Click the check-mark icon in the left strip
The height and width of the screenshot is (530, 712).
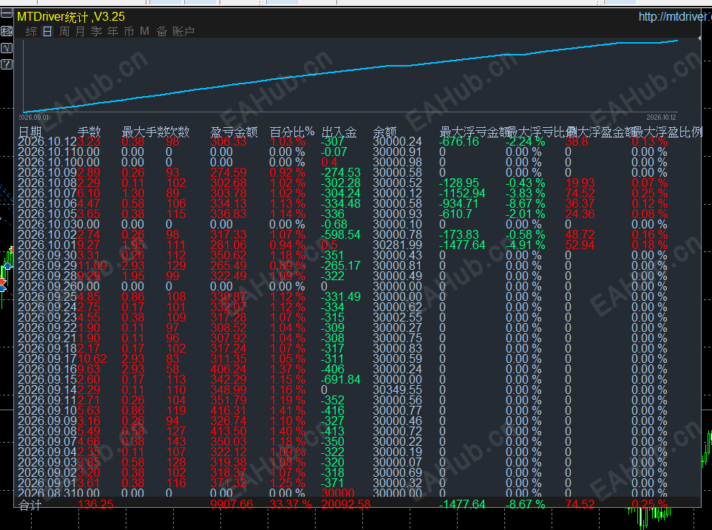pyautogui.click(x=7, y=48)
